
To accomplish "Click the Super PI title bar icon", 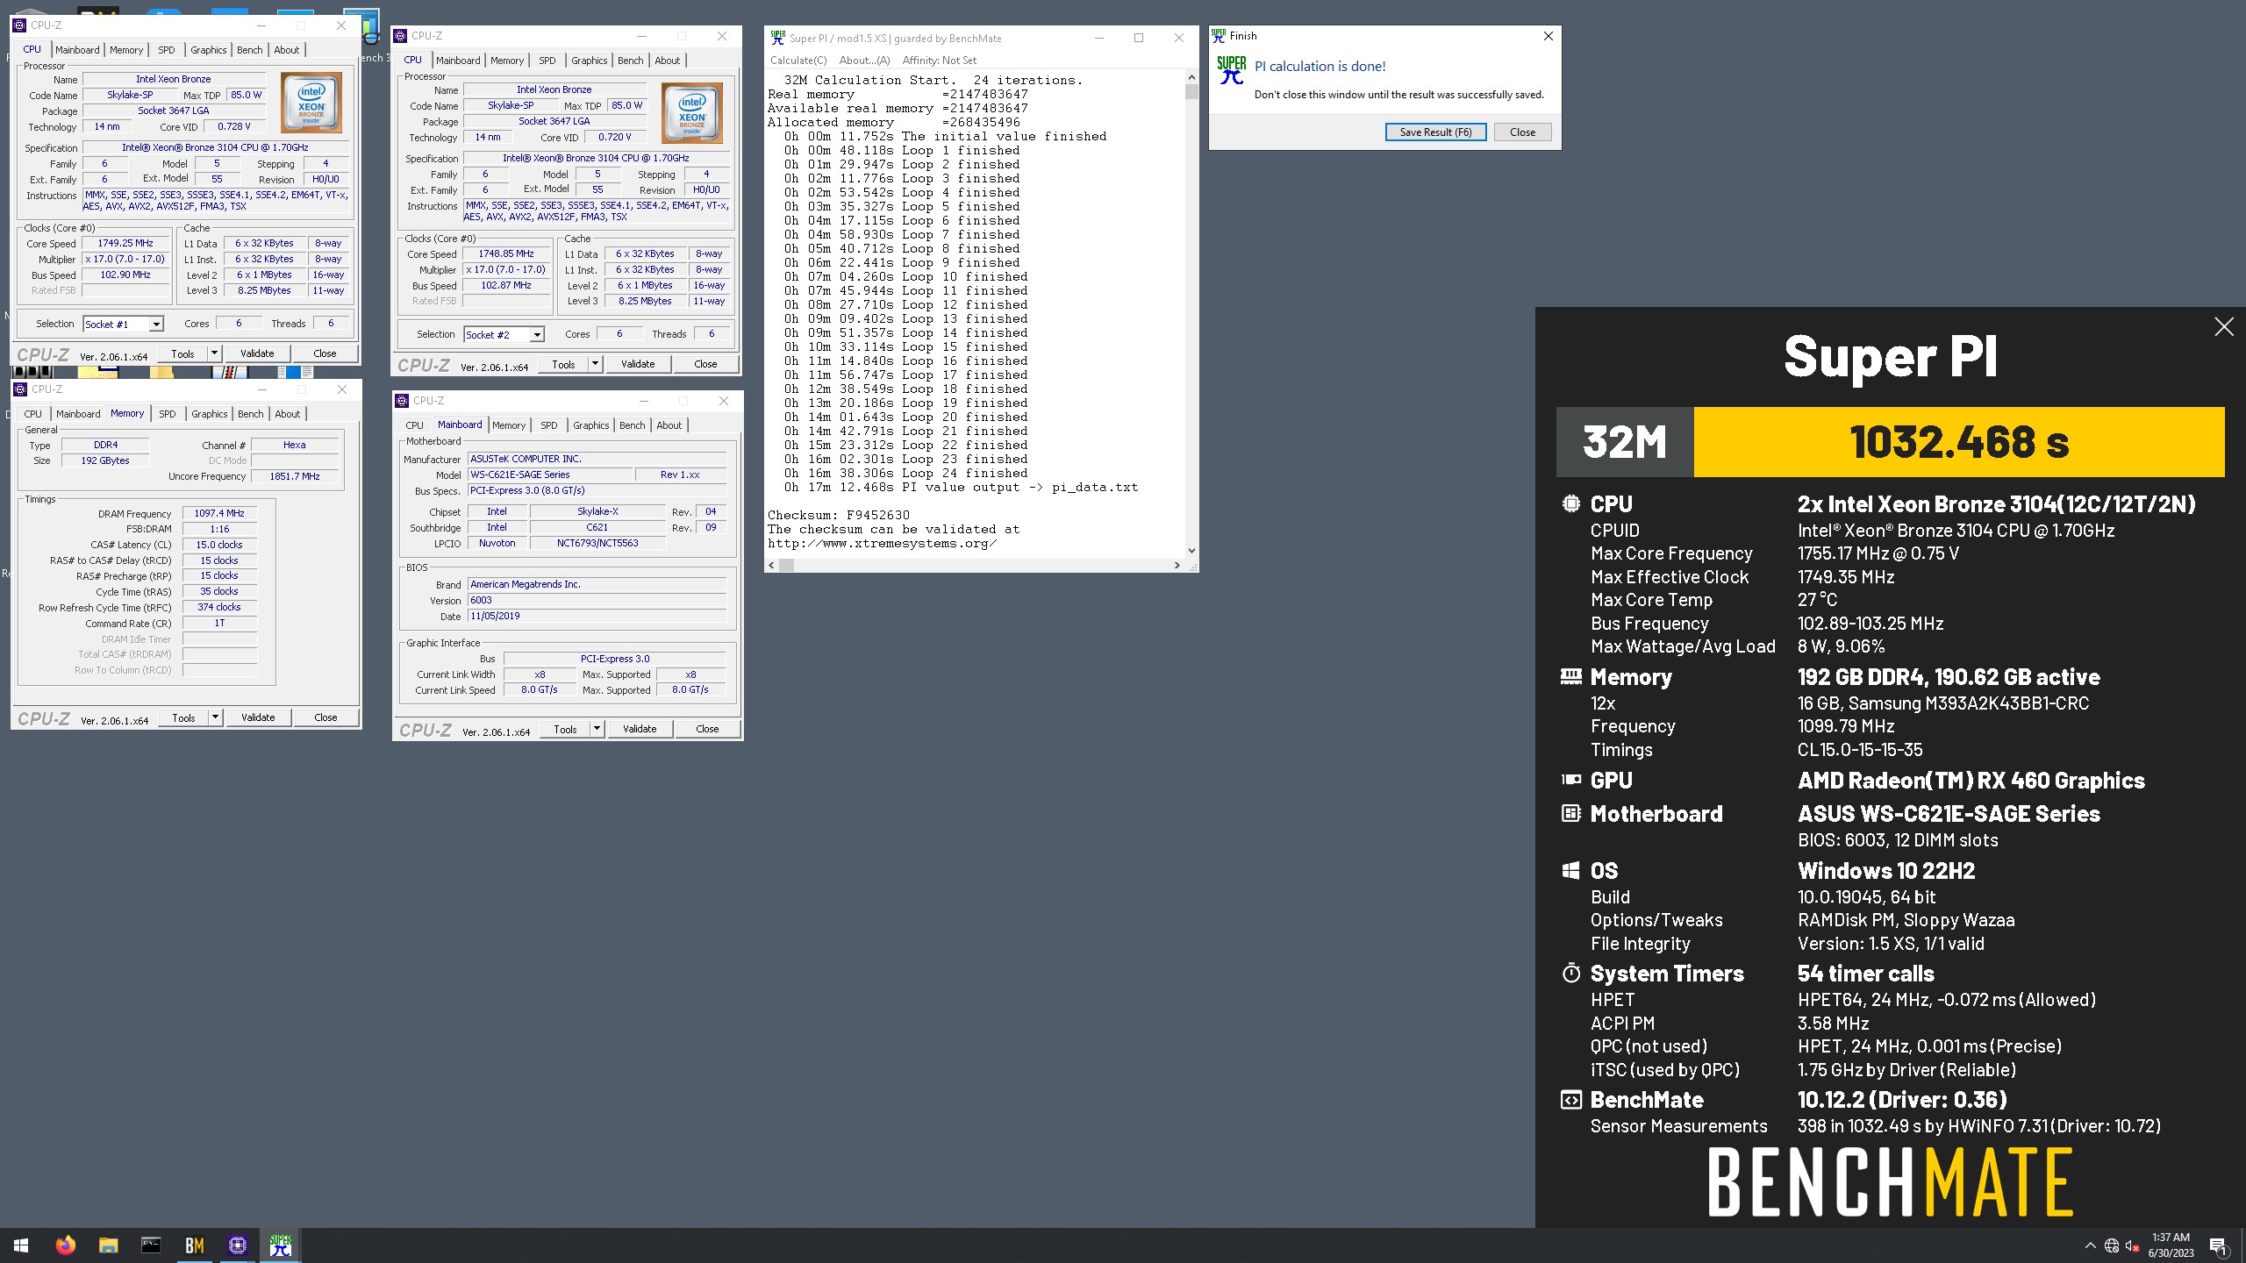I will [777, 38].
